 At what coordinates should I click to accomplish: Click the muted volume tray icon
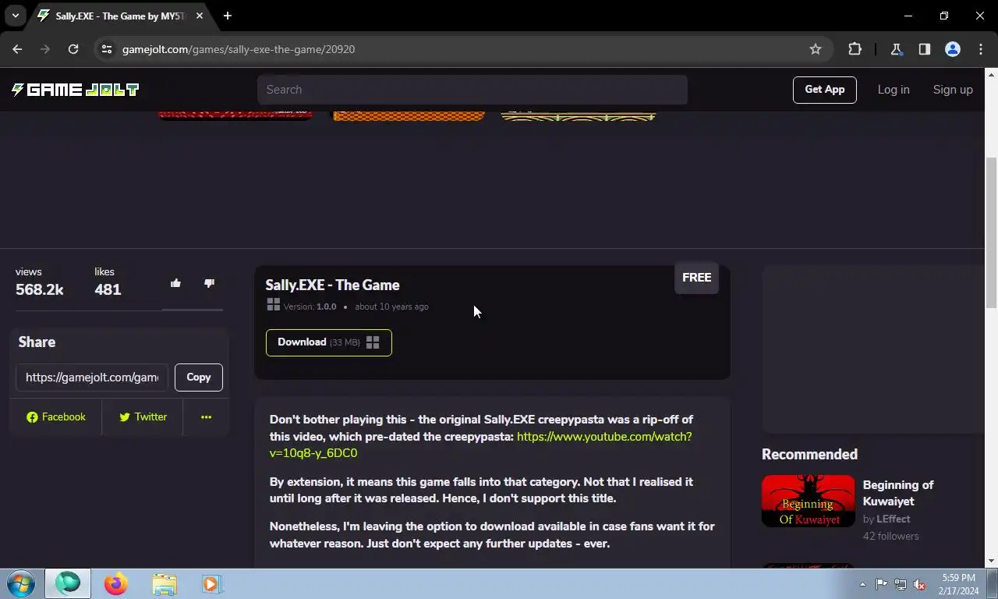click(x=920, y=584)
